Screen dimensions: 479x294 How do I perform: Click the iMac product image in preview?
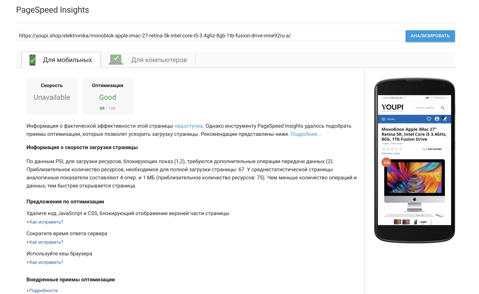click(x=414, y=188)
